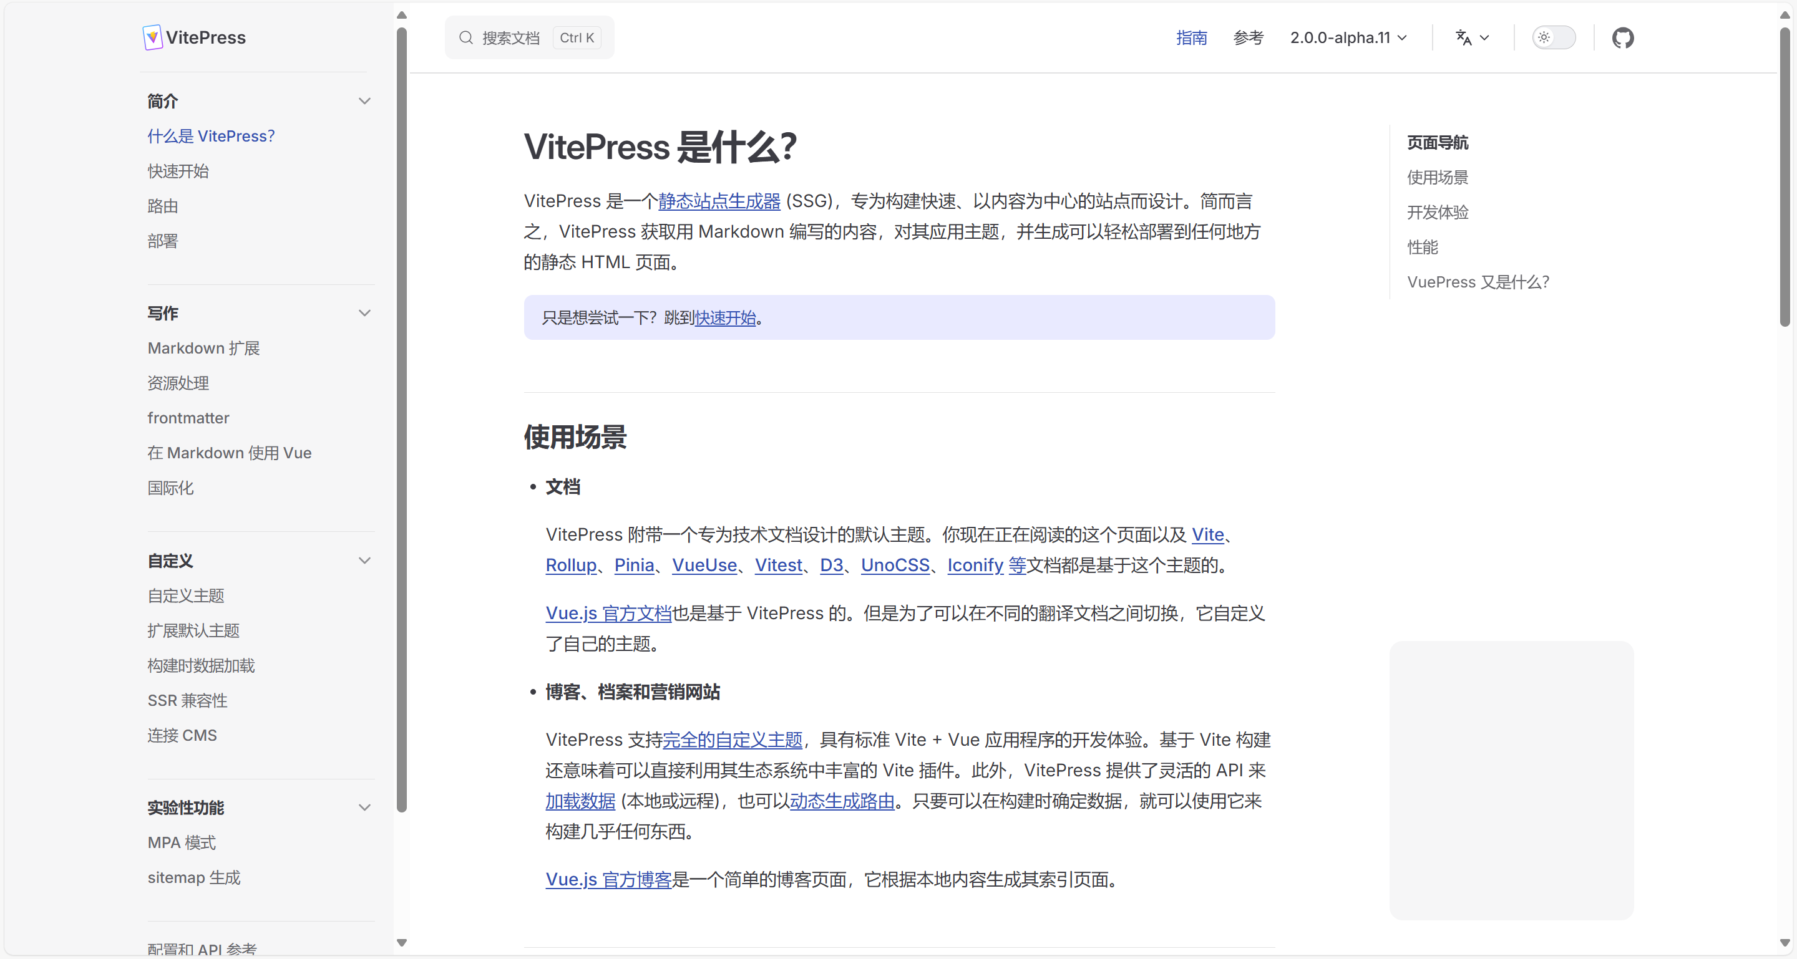Image resolution: width=1797 pixels, height=959 pixels.
Task: Follow the 动态生成路由 link
Action: point(842,801)
